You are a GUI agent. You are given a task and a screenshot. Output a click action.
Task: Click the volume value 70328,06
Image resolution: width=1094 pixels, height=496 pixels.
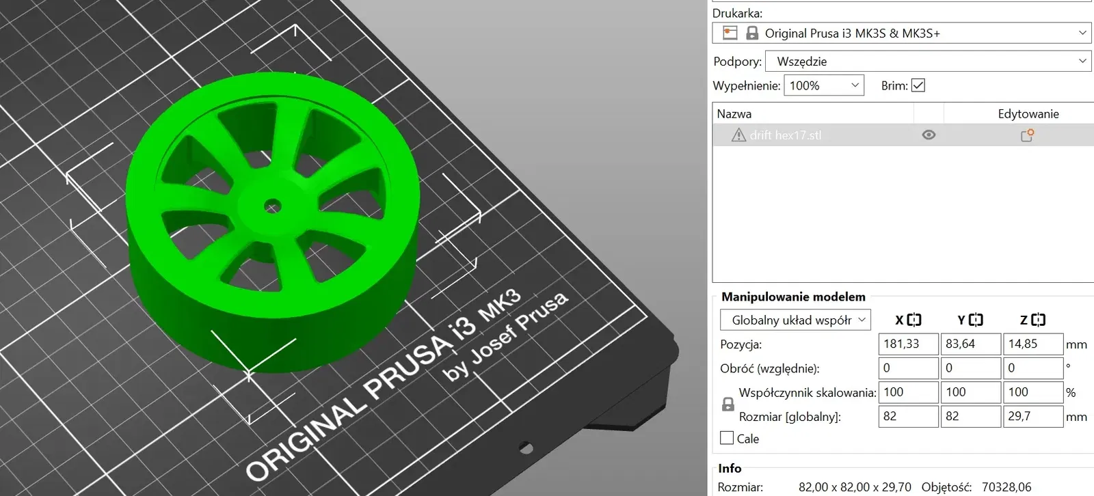click(1006, 487)
